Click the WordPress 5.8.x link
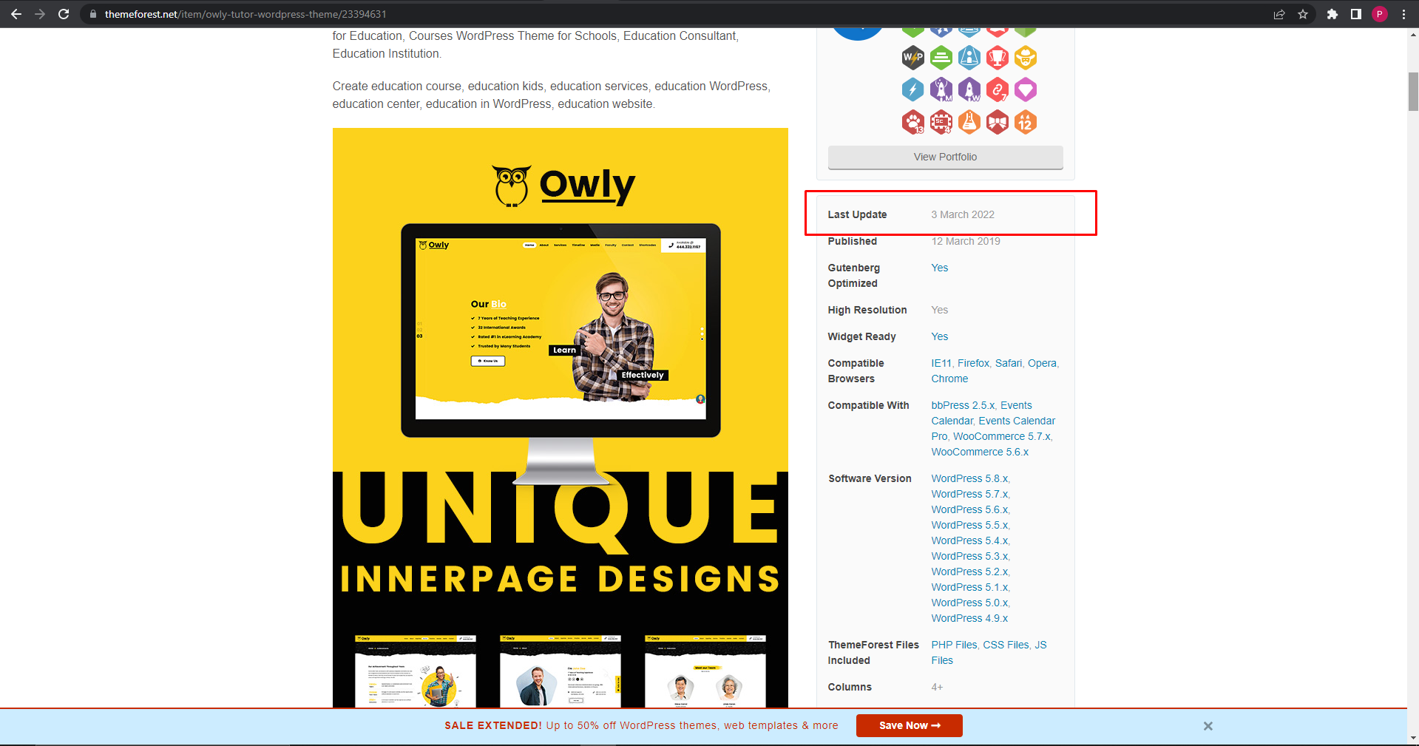Image resolution: width=1419 pixels, height=746 pixels. click(969, 478)
